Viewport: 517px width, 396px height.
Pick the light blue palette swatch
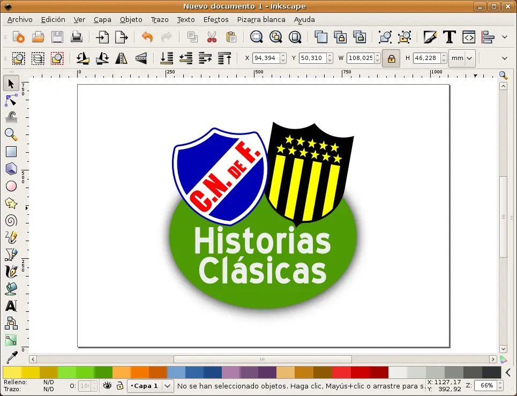[176, 372]
